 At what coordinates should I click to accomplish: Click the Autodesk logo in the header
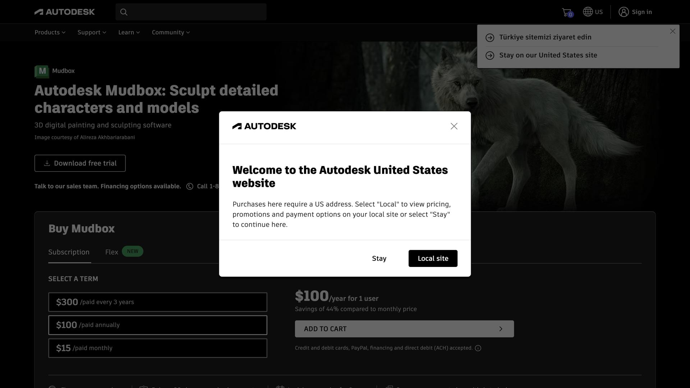point(65,11)
